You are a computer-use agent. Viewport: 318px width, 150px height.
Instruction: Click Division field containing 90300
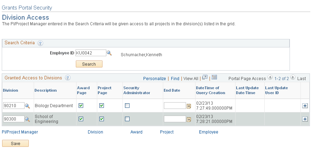[x=14, y=119]
